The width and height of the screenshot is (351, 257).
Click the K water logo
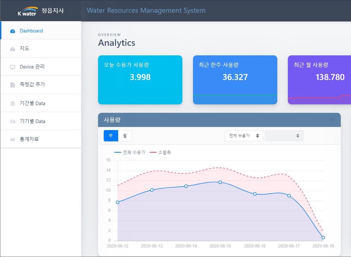coord(28,11)
